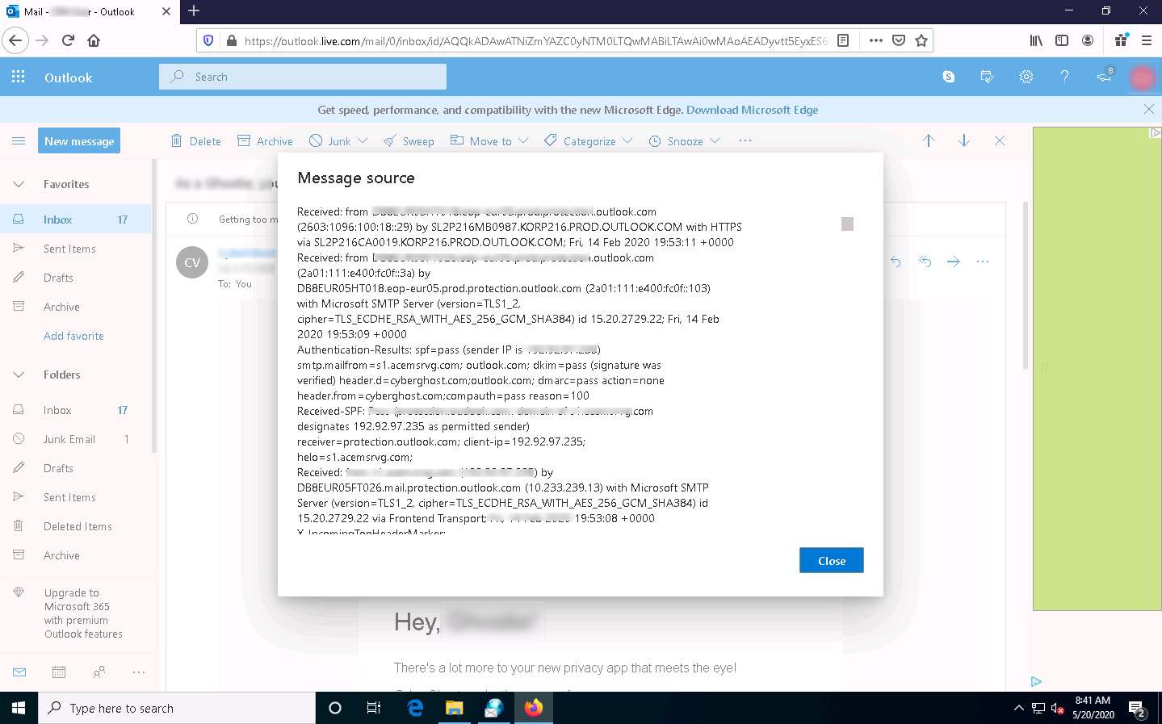The height and width of the screenshot is (724, 1162).
Task: Open Junk Email folder
Action: click(76, 439)
